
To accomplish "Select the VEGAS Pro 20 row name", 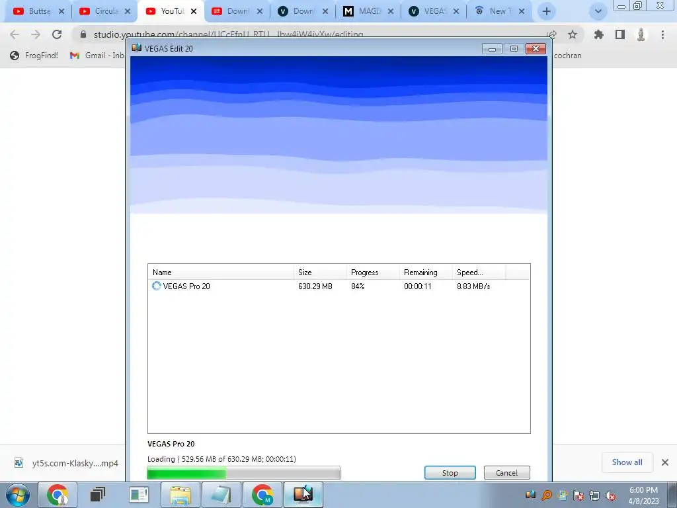I will [186, 286].
